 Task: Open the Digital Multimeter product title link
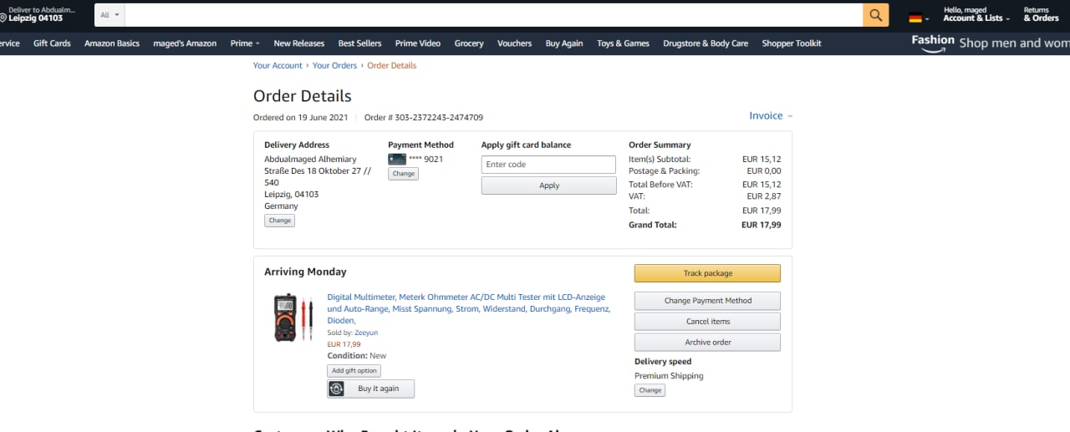pyautogui.click(x=468, y=308)
